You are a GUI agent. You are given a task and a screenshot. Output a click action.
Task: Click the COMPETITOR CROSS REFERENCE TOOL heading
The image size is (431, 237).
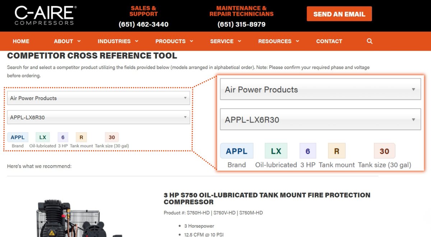point(92,56)
